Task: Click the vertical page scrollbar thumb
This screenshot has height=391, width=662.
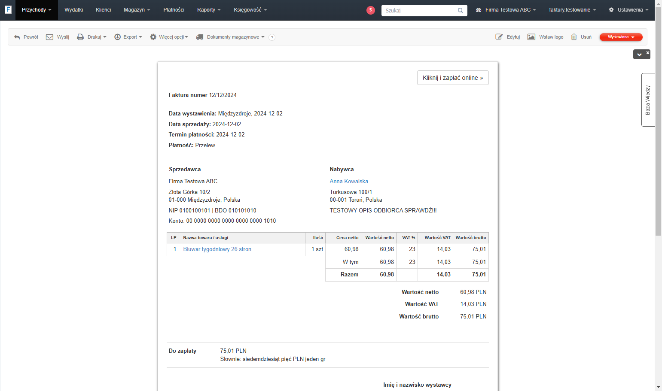Action: point(658,121)
